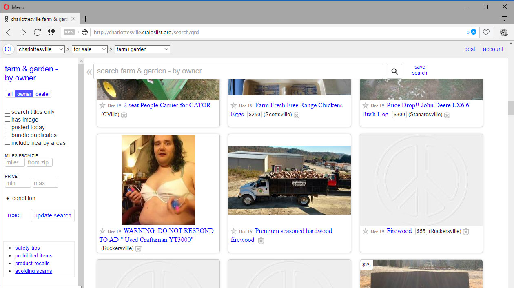Screen dimensions: 514x288
Task: Enable bundle duplicates checkbox
Action: [x=8, y=135]
